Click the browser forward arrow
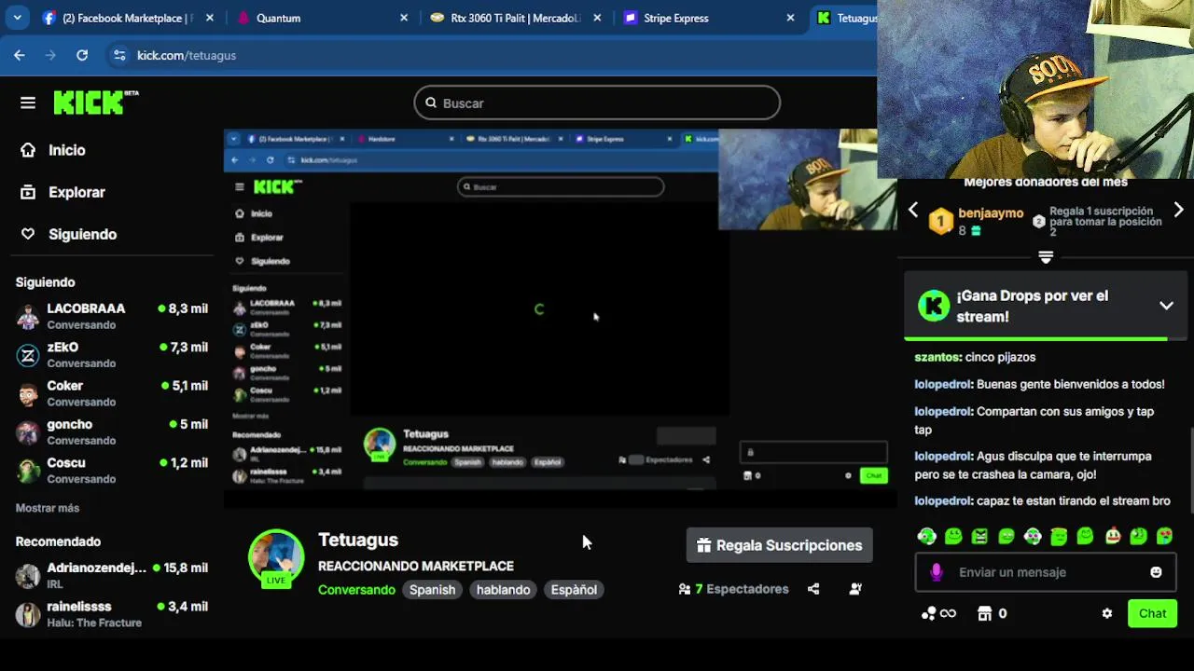Viewport: 1194px width, 671px height. [50, 55]
